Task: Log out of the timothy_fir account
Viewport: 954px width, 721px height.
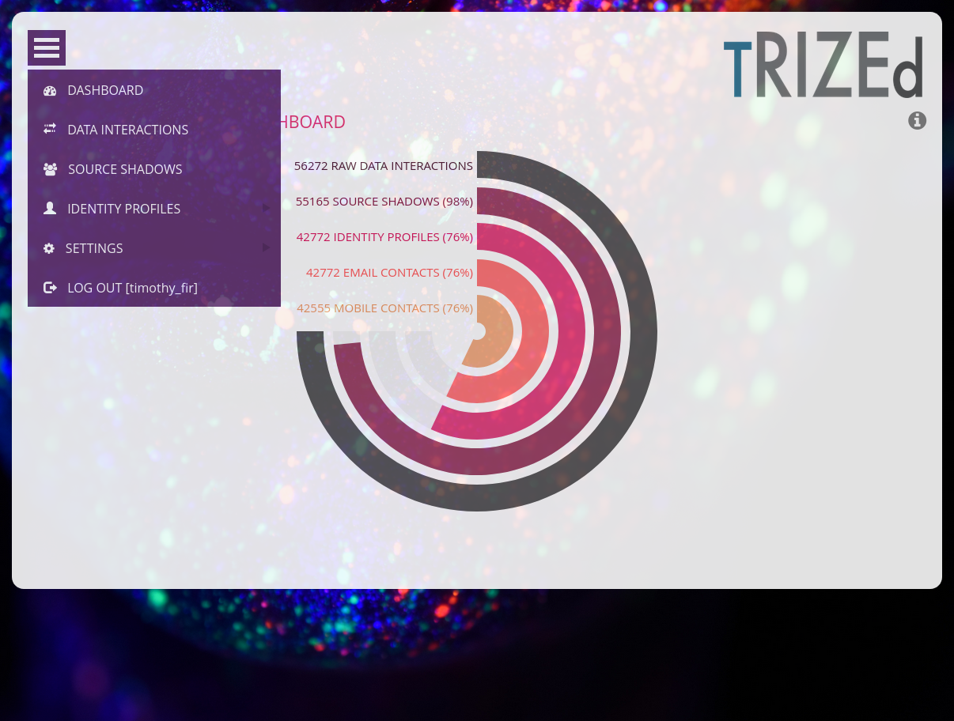Action: click(154, 288)
